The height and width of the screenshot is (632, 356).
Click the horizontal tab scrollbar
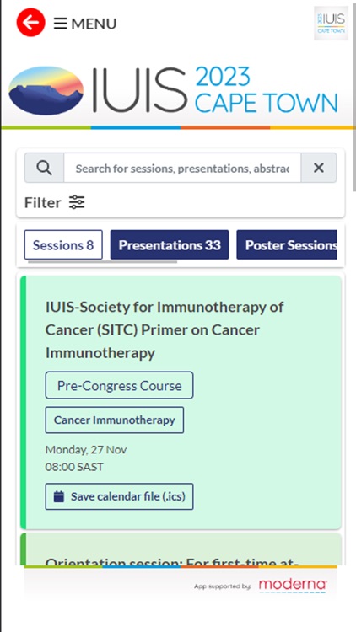(103, 261)
